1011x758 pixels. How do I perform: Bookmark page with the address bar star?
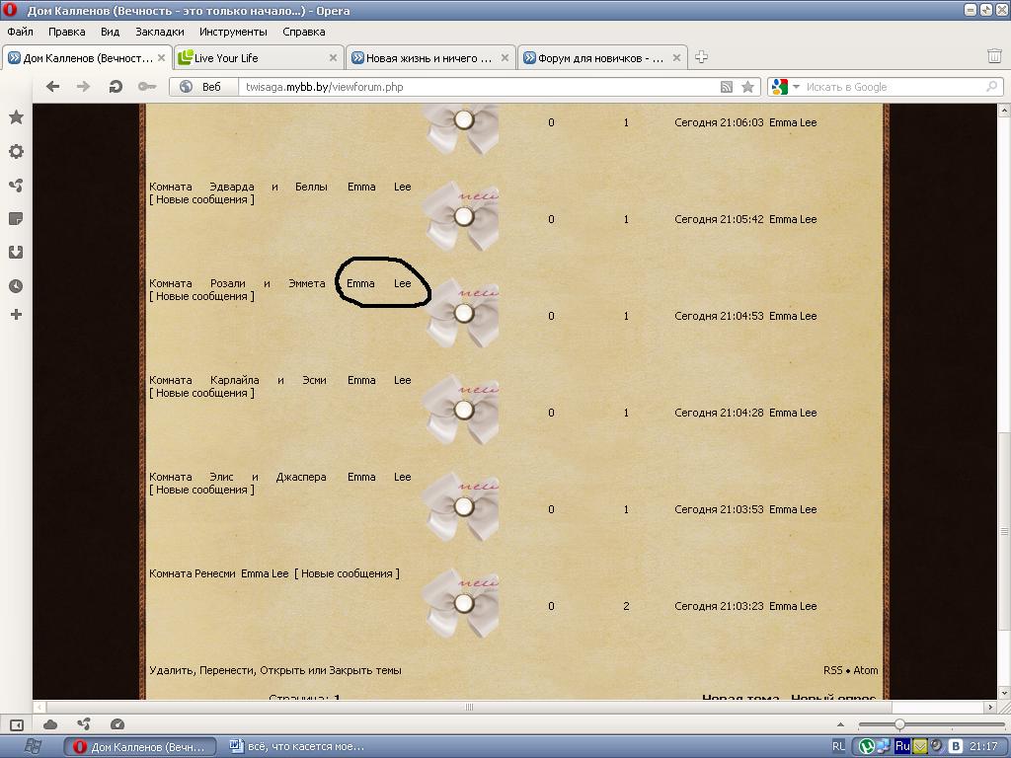[748, 87]
